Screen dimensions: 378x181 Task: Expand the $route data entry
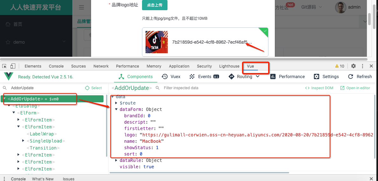[116, 103]
